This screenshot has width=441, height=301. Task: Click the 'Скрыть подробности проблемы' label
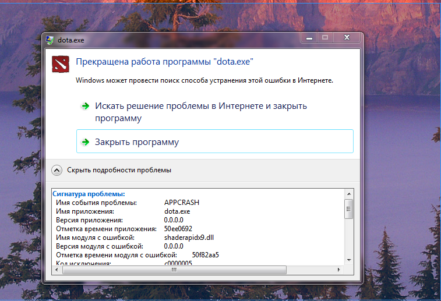pyautogui.click(x=119, y=170)
